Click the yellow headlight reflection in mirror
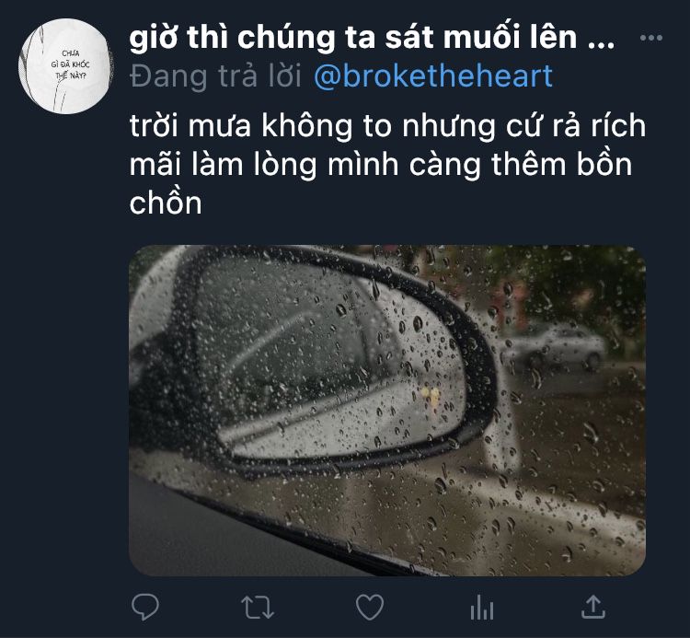Image resolution: width=690 pixels, height=638 pixels. click(x=431, y=395)
